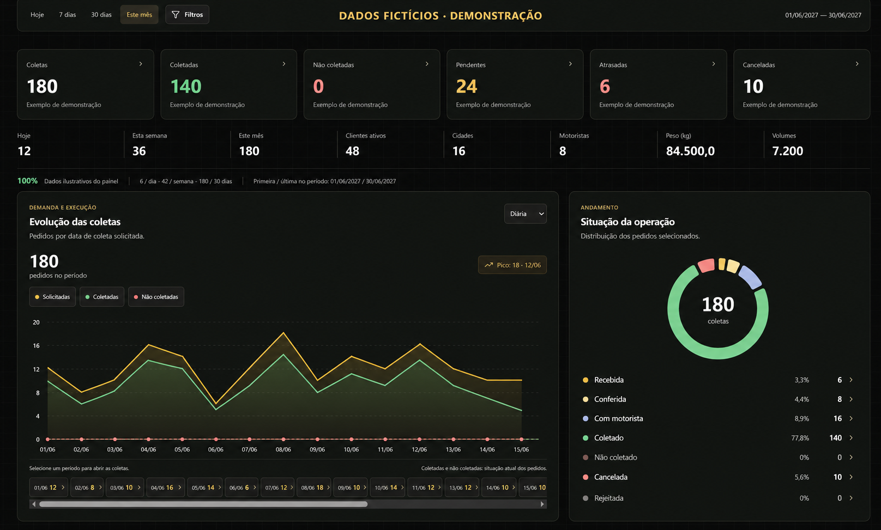Image resolution: width=881 pixels, height=530 pixels.
Task: Click the 84.500,0 Peso value
Action: pyautogui.click(x=690, y=151)
